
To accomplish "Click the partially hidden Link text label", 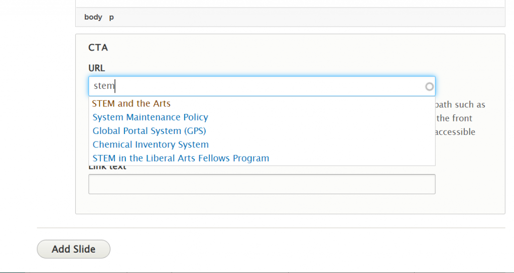I will [107, 168].
